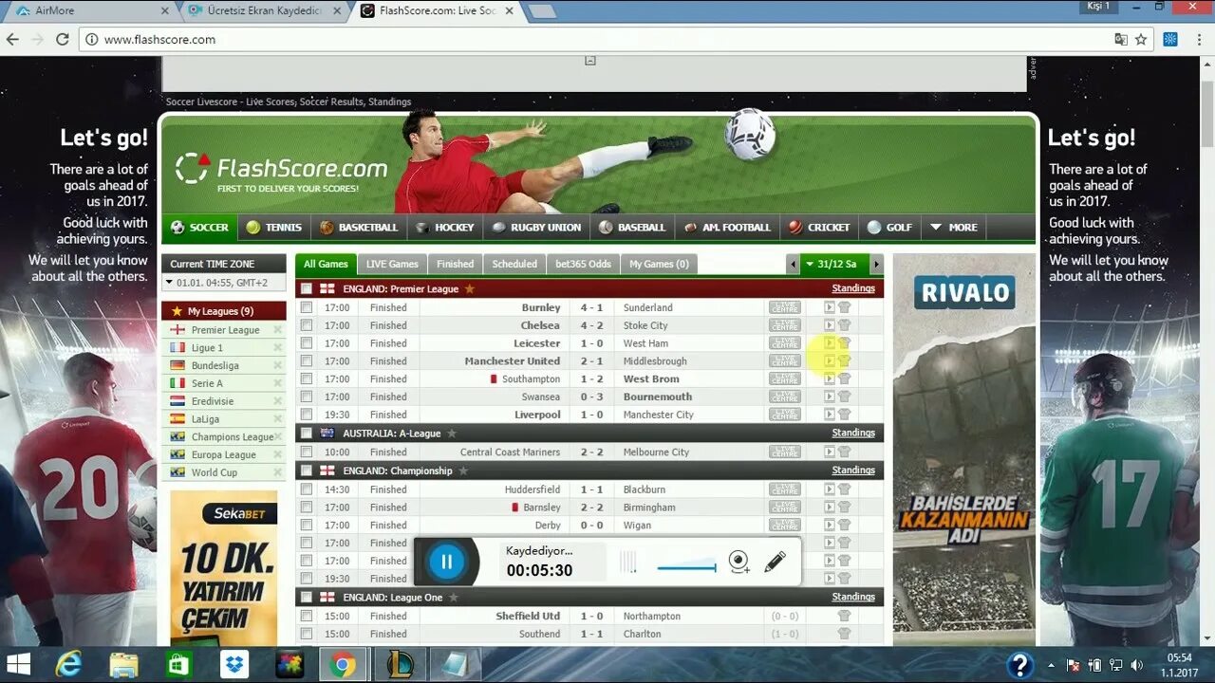
Task: Pause the screen recording
Action: coord(446,562)
